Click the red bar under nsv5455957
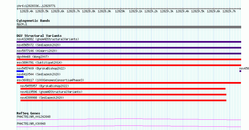 [x=123, y=89]
